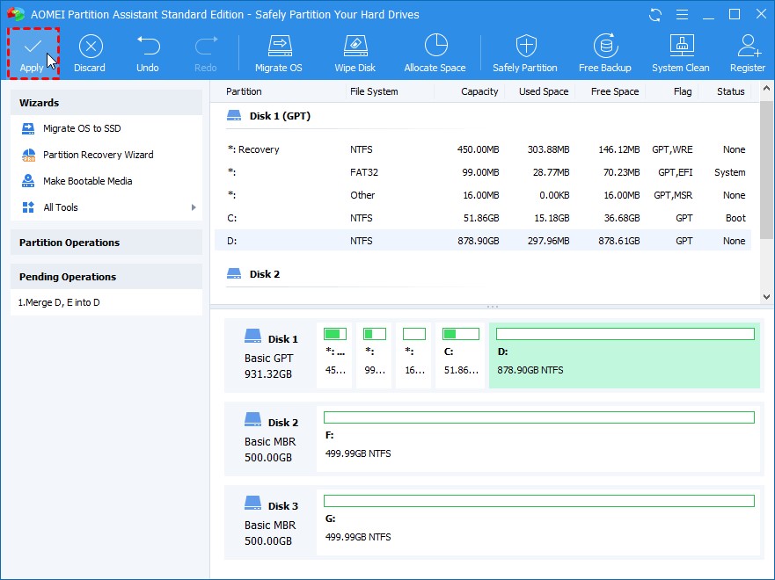Select the FAT32 EFI system partition row
This screenshot has height=580, width=775.
point(483,172)
